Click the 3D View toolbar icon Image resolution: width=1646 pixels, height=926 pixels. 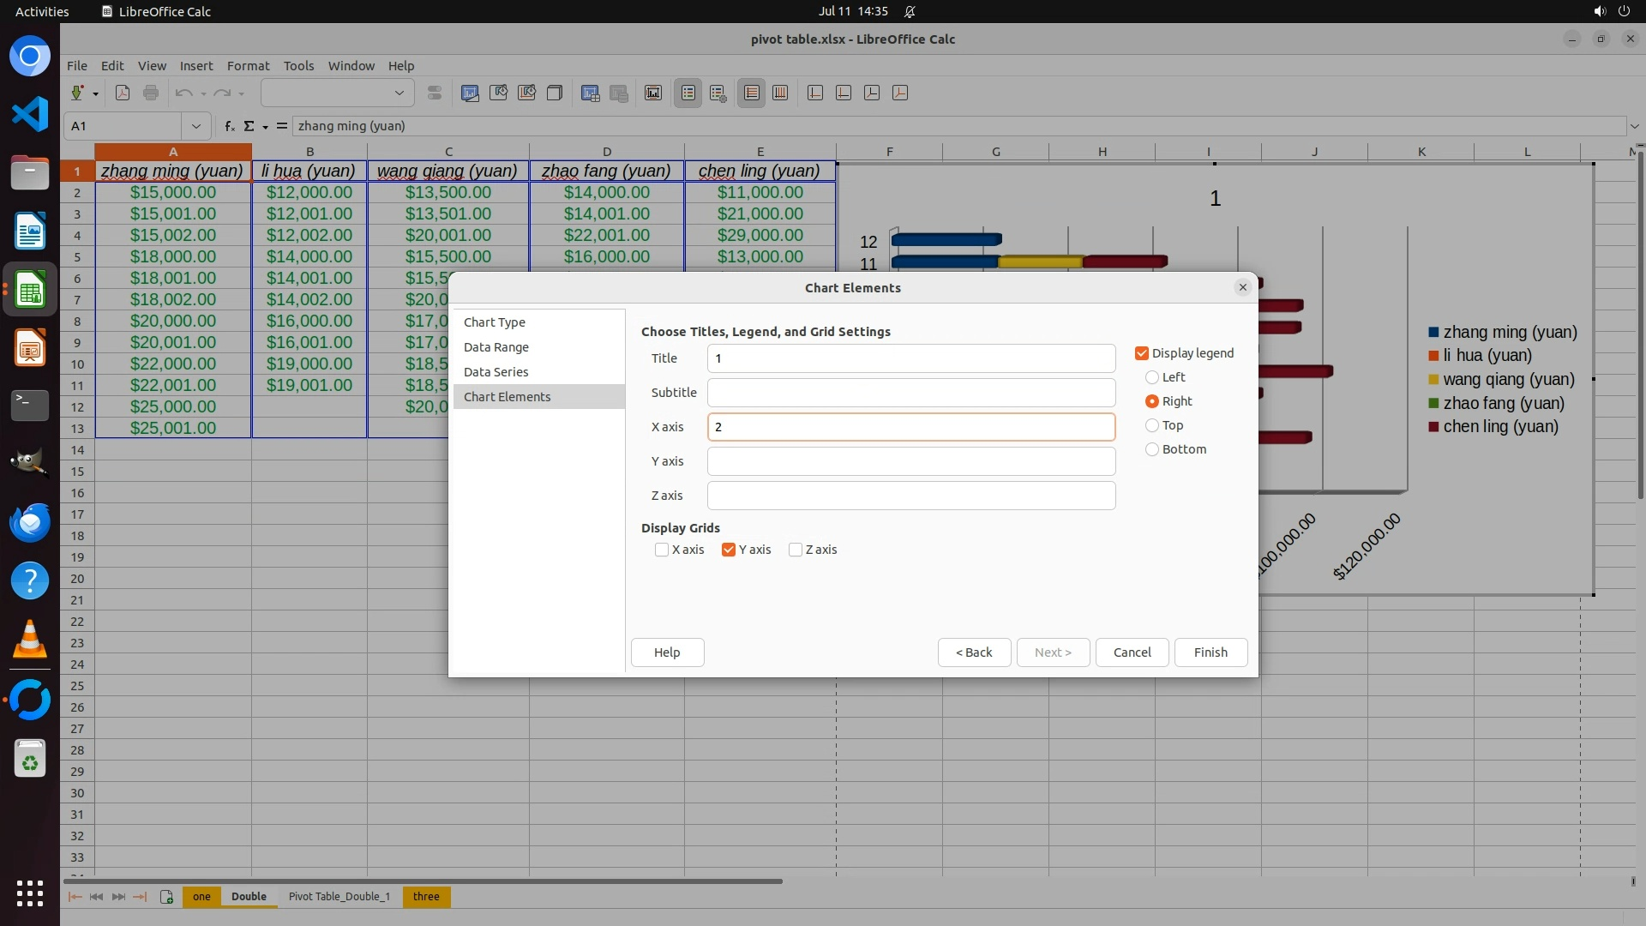555,93
